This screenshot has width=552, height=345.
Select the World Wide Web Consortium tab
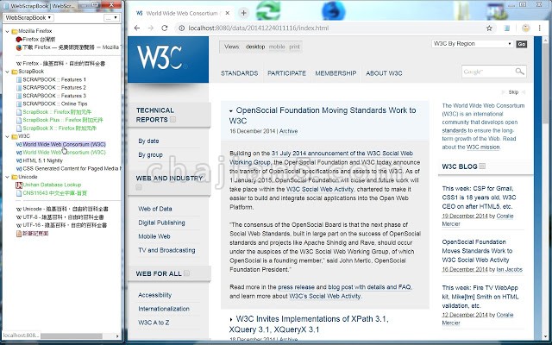[x=181, y=14]
